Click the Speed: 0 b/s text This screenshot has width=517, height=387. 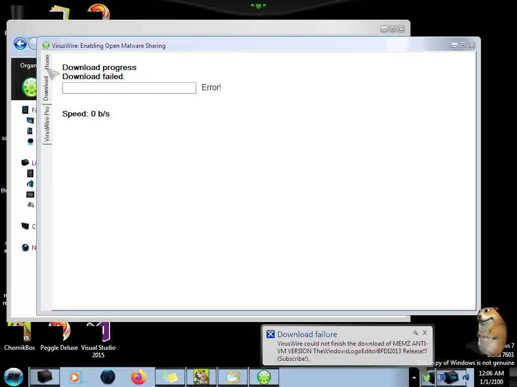click(x=86, y=114)
